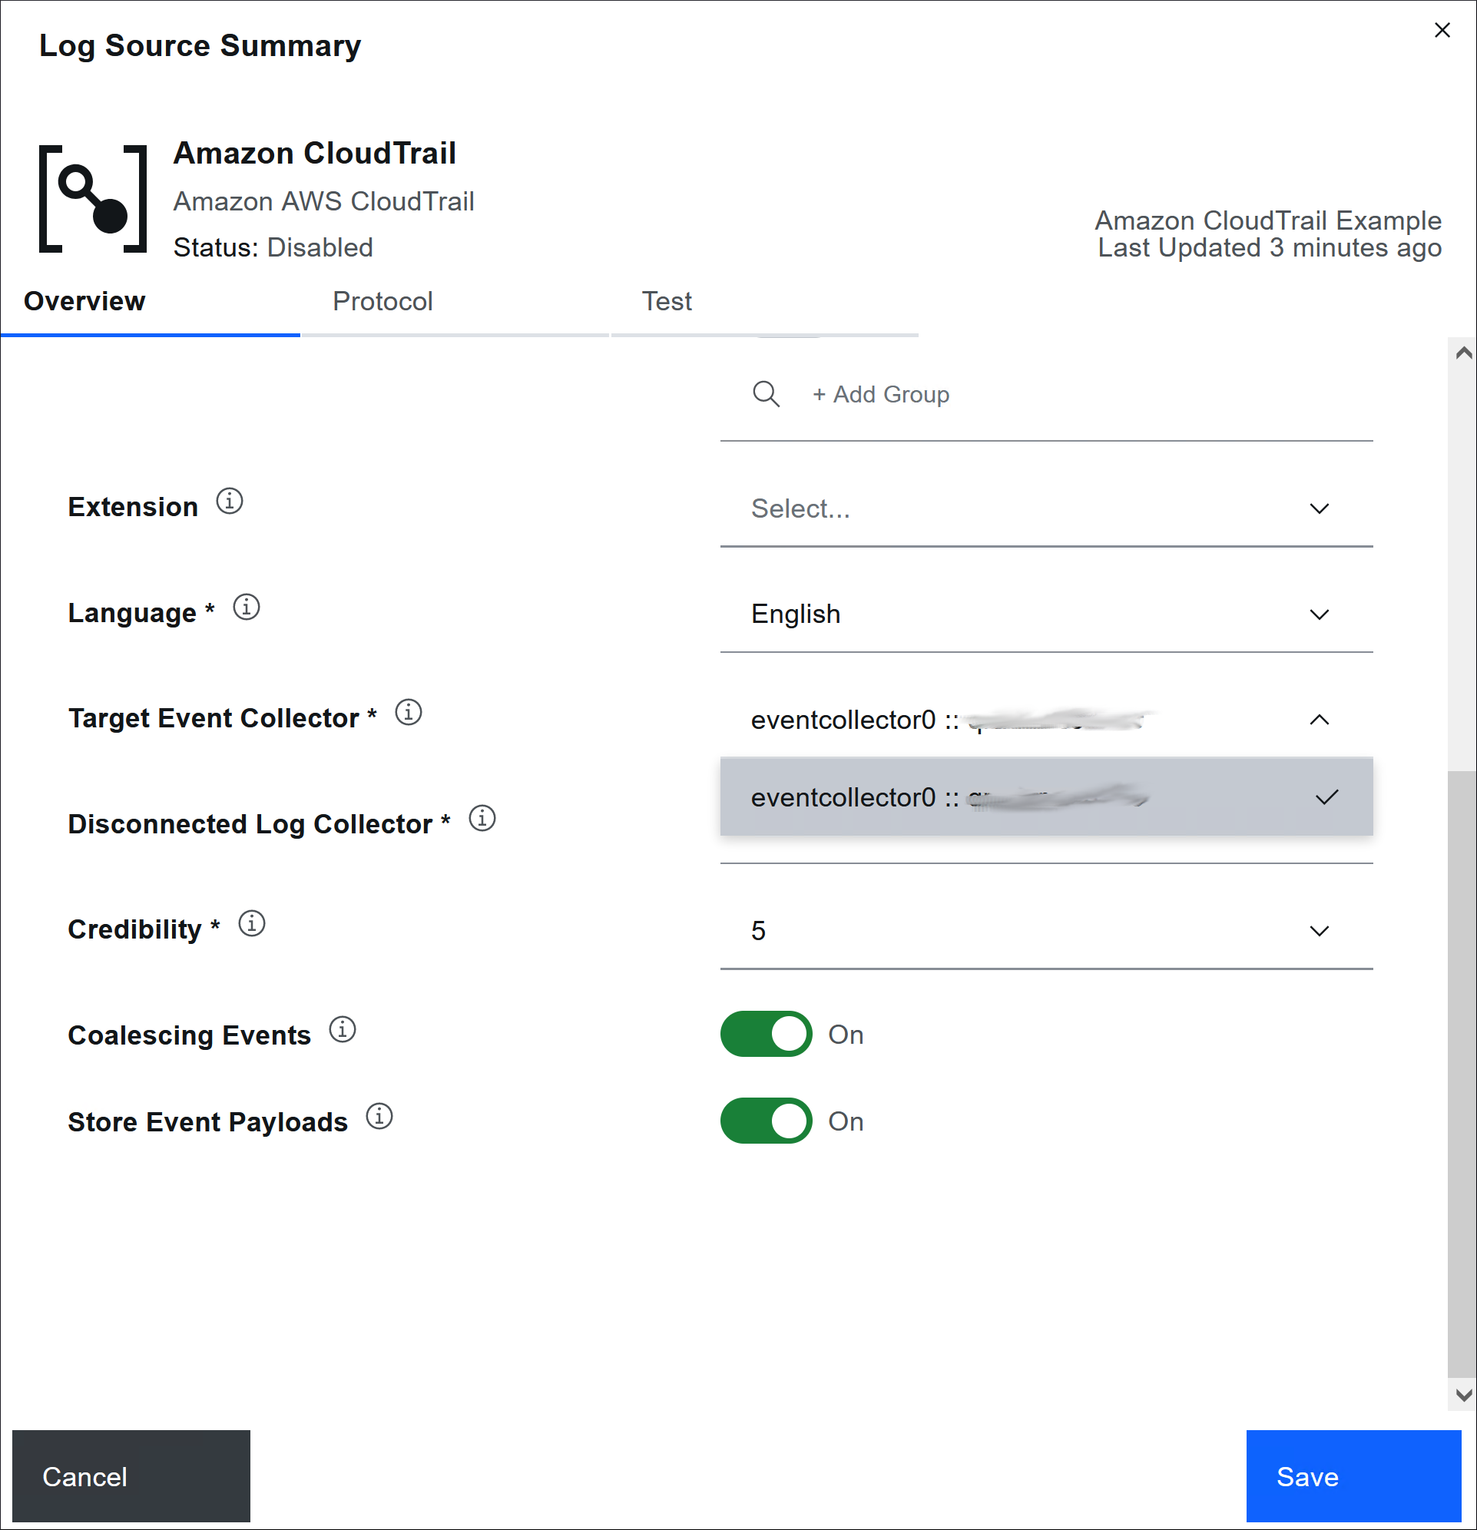Click the vertical scrollbar thumb
Image resolution: width=1477 pixels, height=1530 pixels.
(1462, 1074)
